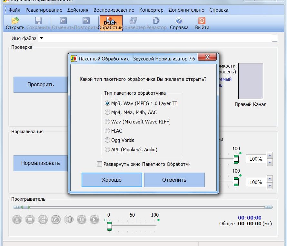Click the circular repeat playback button
Screen dimensions: 287x246
pos(56,219)
